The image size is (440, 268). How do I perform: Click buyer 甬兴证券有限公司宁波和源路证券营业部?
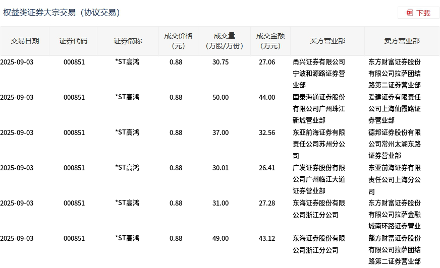coord(319,74)
